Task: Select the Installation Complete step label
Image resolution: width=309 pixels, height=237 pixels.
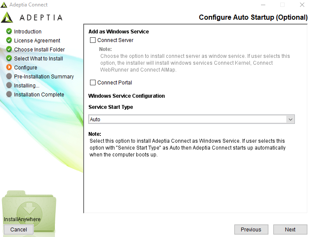Action: coord(39,95)
